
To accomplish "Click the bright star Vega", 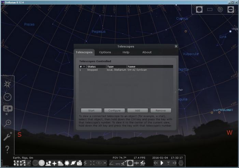I will 230,31.
